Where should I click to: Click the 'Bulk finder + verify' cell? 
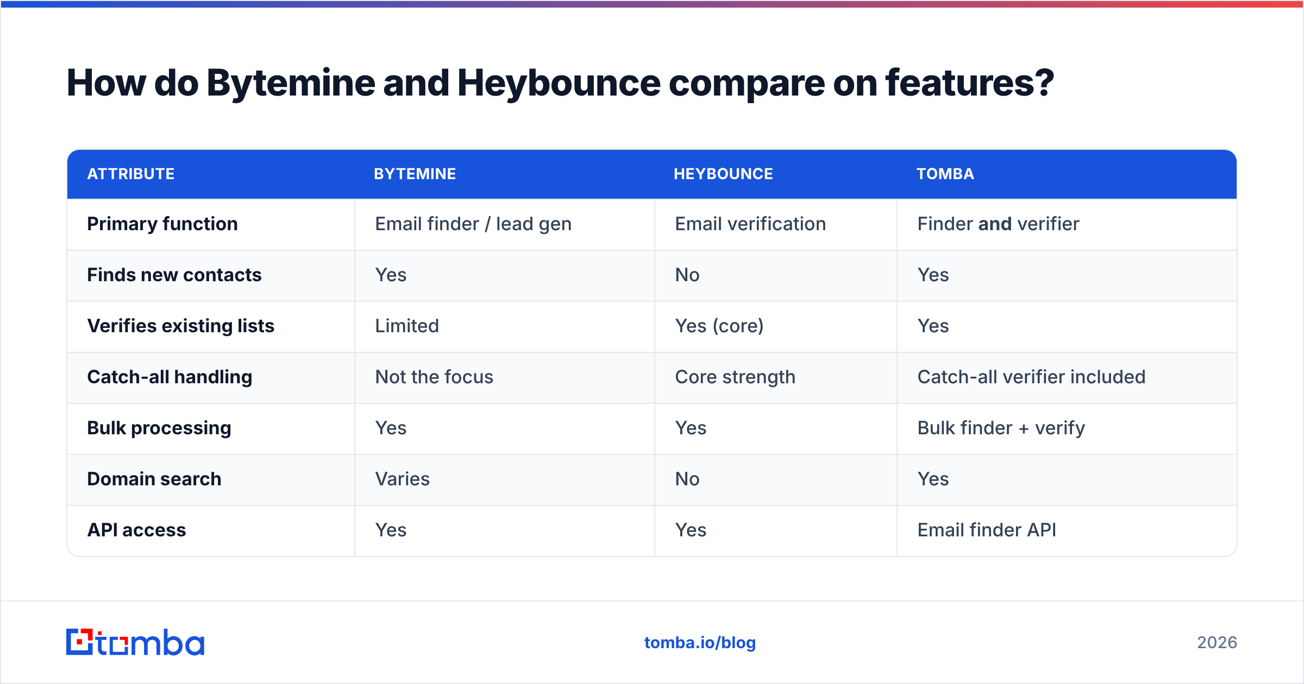(1001, 428)
